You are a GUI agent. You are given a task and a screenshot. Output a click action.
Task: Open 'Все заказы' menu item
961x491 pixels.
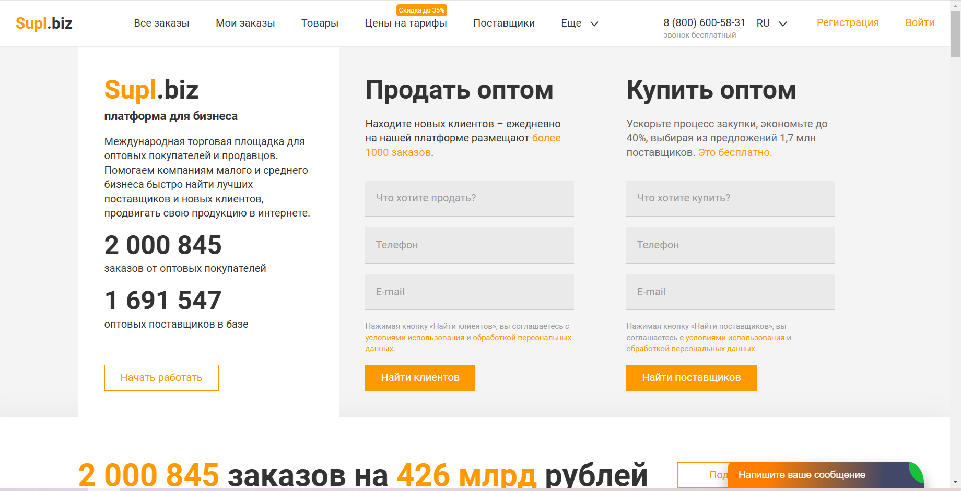161,23
